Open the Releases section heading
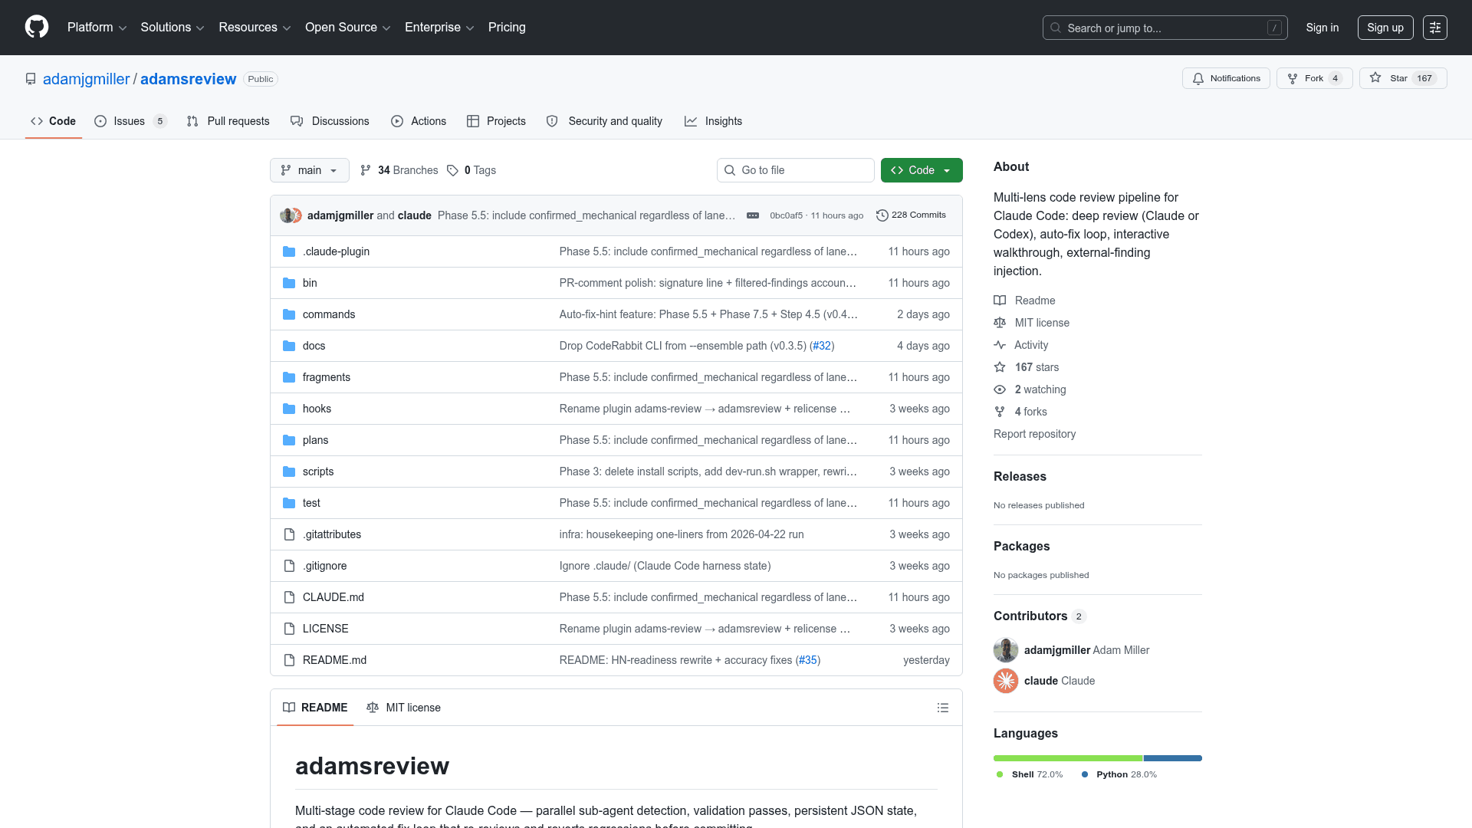Image resolution: width=1472 pixels, height=828 pixels. [x=1020, y=476]
